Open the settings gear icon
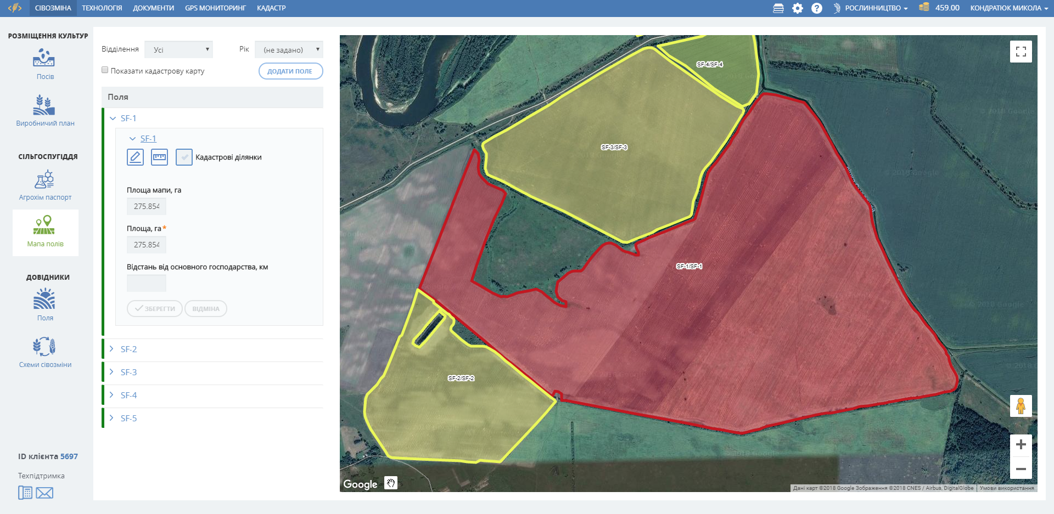The image size is (1054, 514). (x=798, y=8)
